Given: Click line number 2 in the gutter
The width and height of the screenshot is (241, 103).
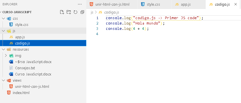Looking at the screenshot, I should coord(97,23).
